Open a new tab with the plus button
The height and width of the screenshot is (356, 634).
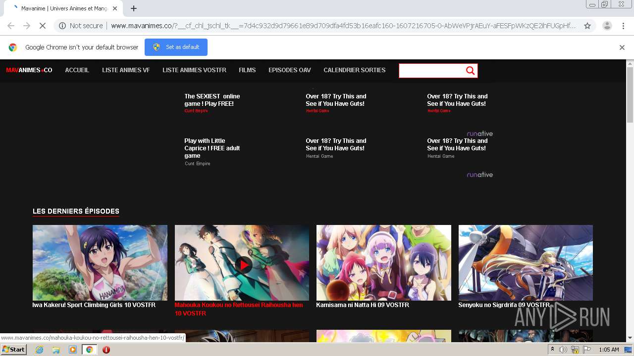point(134,8)
